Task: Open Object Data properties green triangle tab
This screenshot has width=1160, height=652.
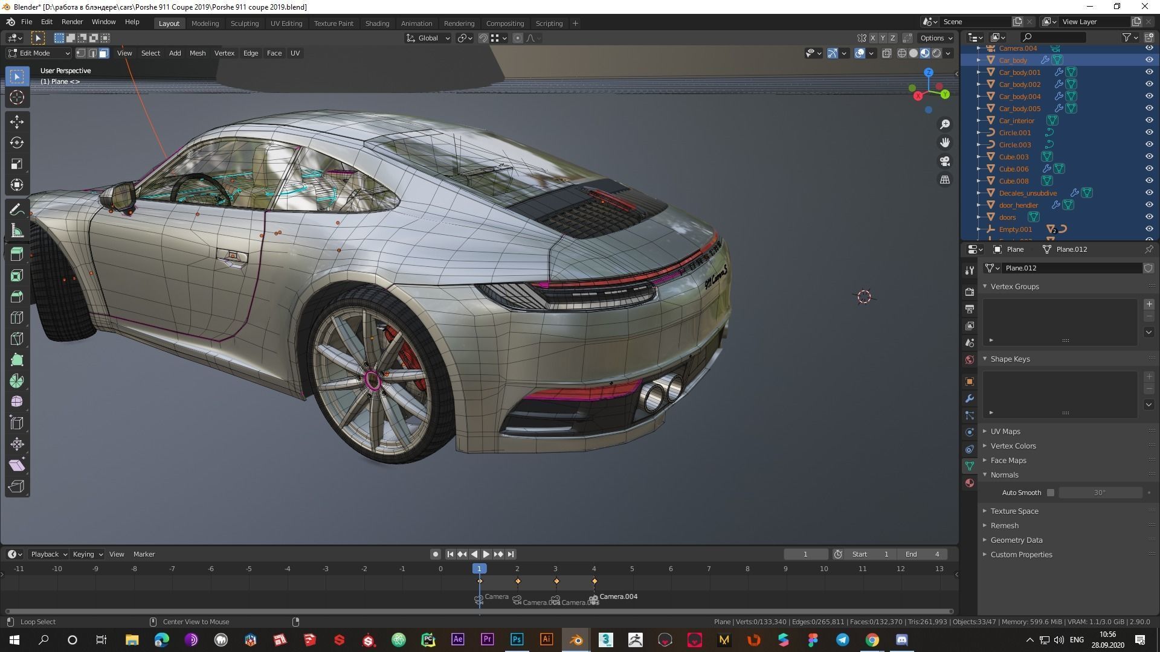Action: click(970, 466)
